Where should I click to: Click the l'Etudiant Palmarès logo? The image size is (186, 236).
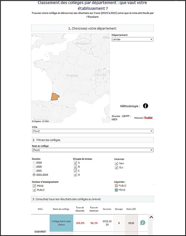143,118
